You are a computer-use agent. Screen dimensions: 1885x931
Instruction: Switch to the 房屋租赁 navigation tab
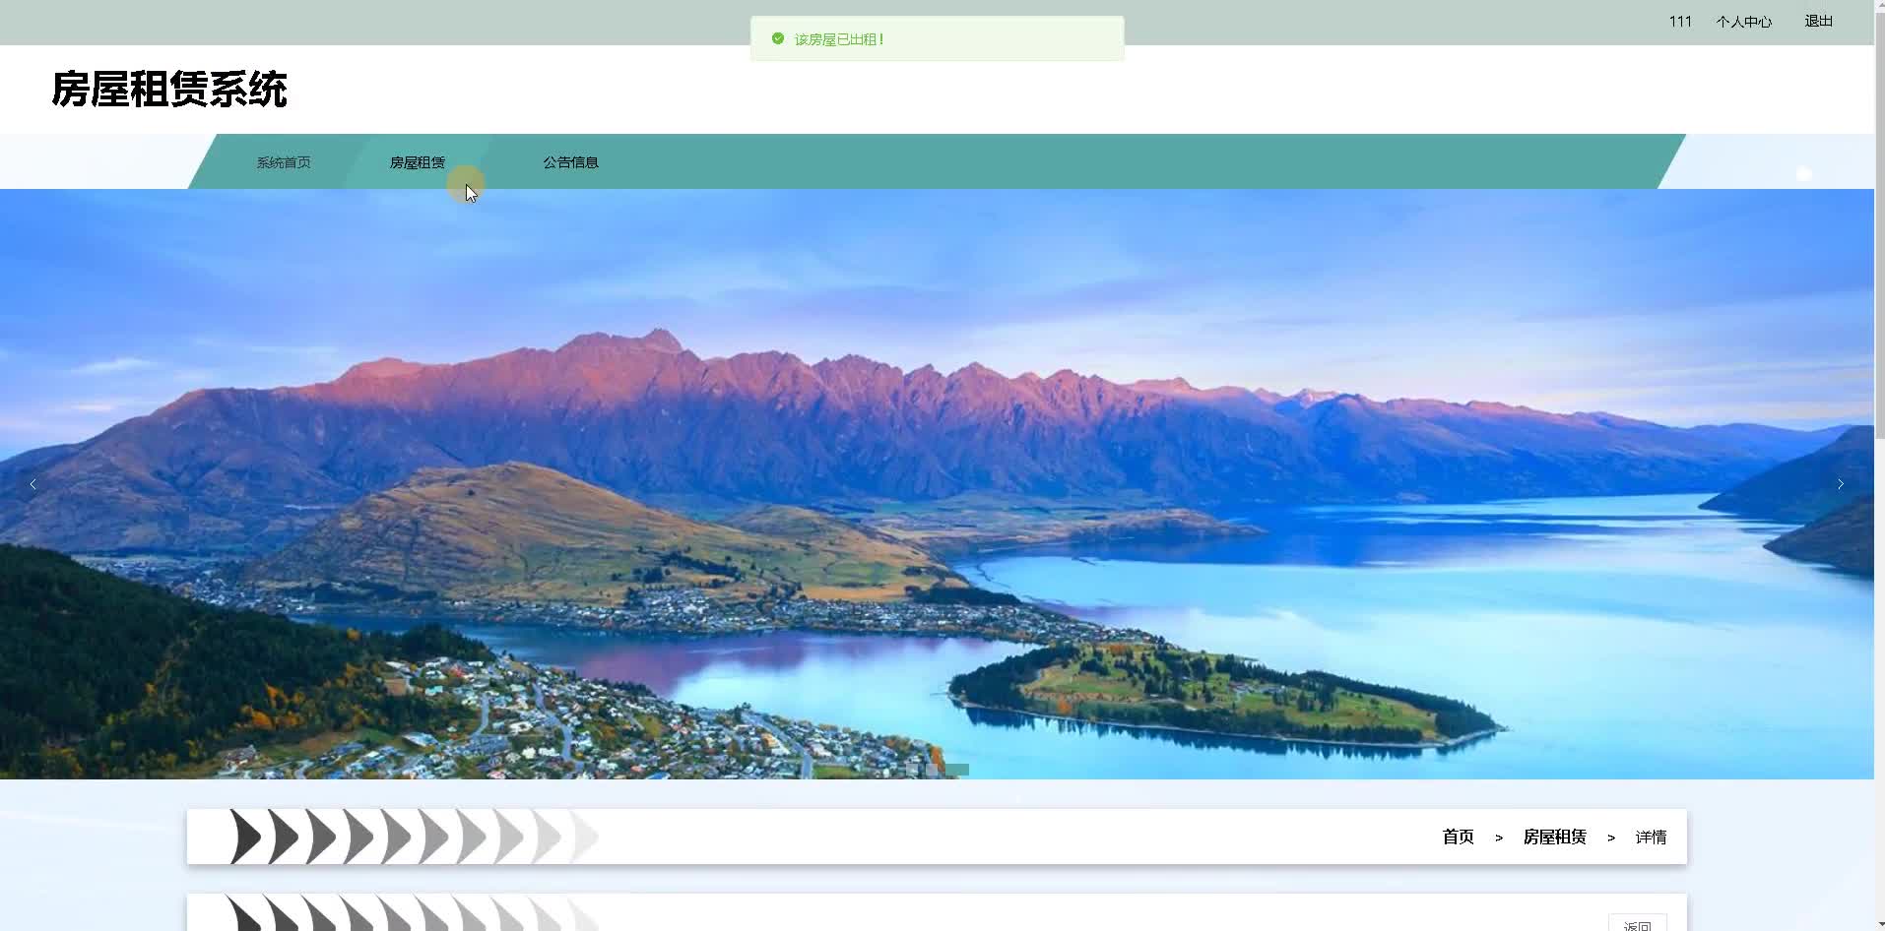pyautogui.click(x=418, y=162)
